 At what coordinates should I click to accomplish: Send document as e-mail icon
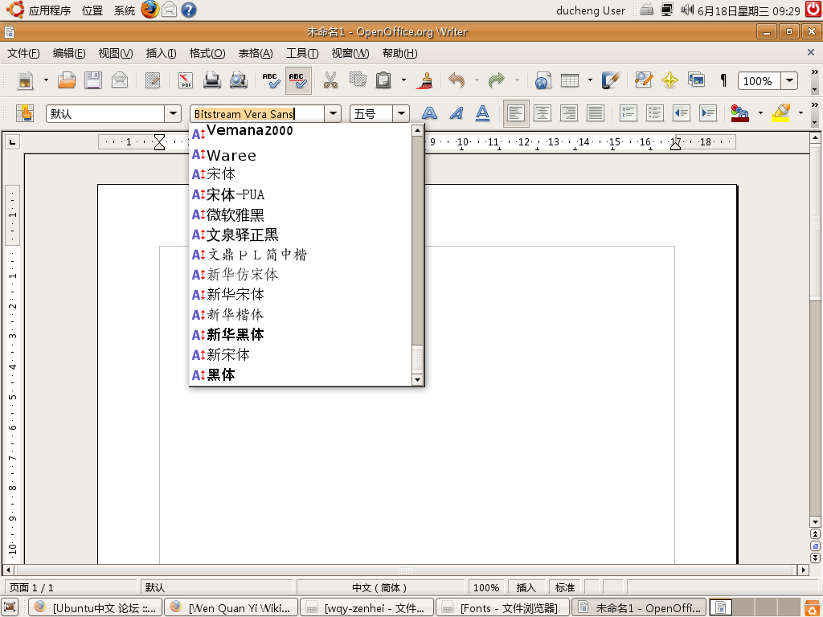click(x=120, y=81)
